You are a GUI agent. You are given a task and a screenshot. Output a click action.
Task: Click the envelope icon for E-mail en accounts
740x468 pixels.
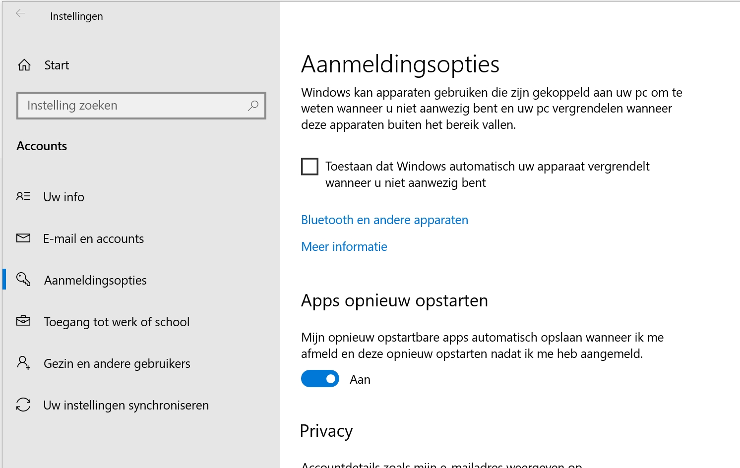pos(23,238)
